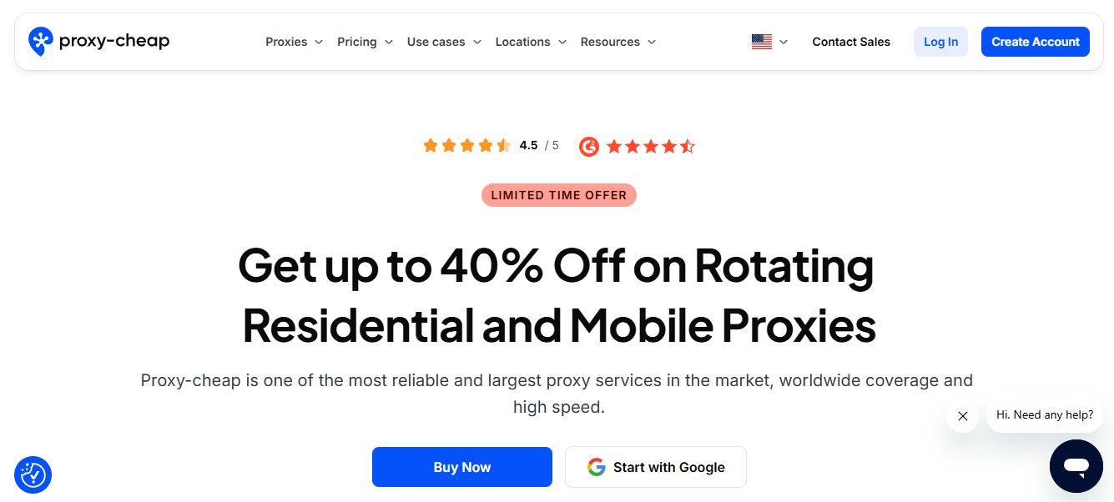Open the Proxies dropdown menu
This screenshot has width=1114, height=502.
(x=286, y=41)
